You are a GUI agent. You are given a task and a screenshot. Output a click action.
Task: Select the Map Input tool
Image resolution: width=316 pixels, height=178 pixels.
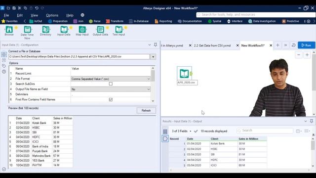[82, 31]
